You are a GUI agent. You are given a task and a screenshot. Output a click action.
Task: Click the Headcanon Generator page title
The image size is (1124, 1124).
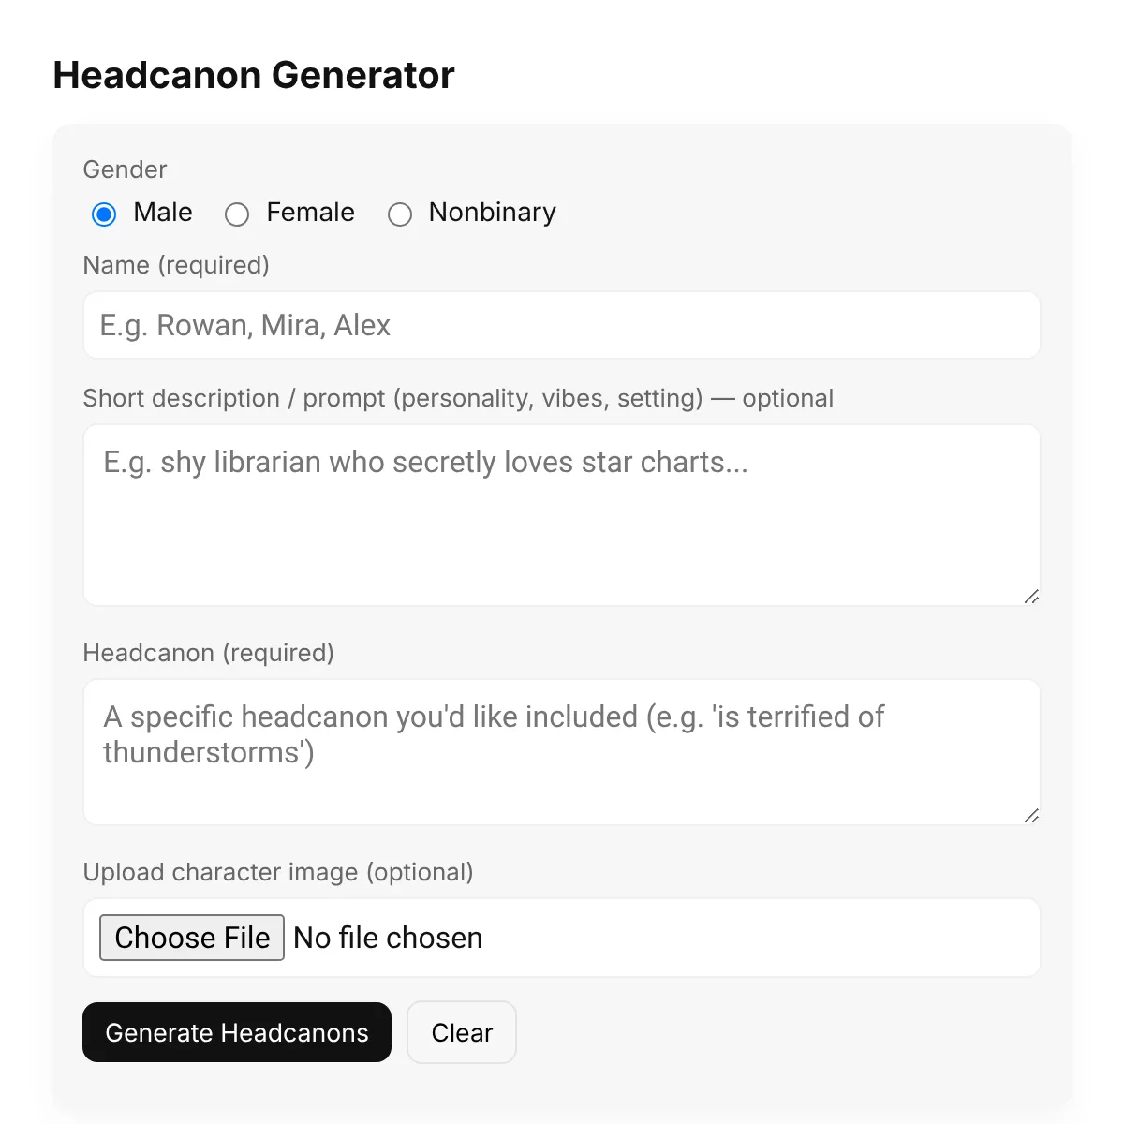(254, 75)
